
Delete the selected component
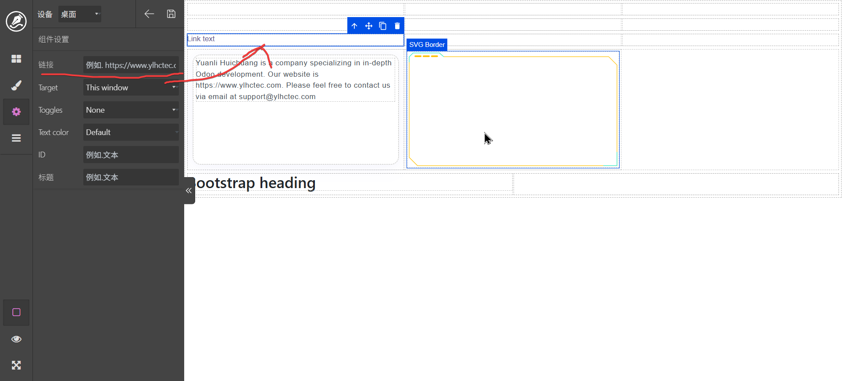(397, 26)
